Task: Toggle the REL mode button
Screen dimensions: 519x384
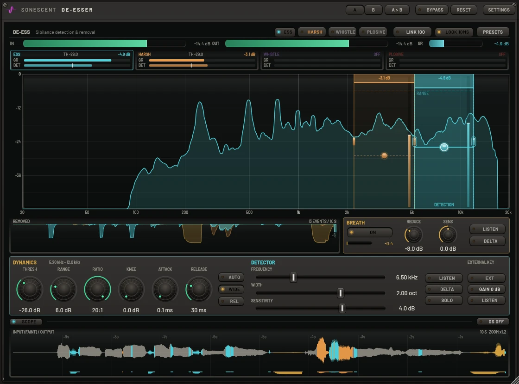Action: [x=231, y=301]
